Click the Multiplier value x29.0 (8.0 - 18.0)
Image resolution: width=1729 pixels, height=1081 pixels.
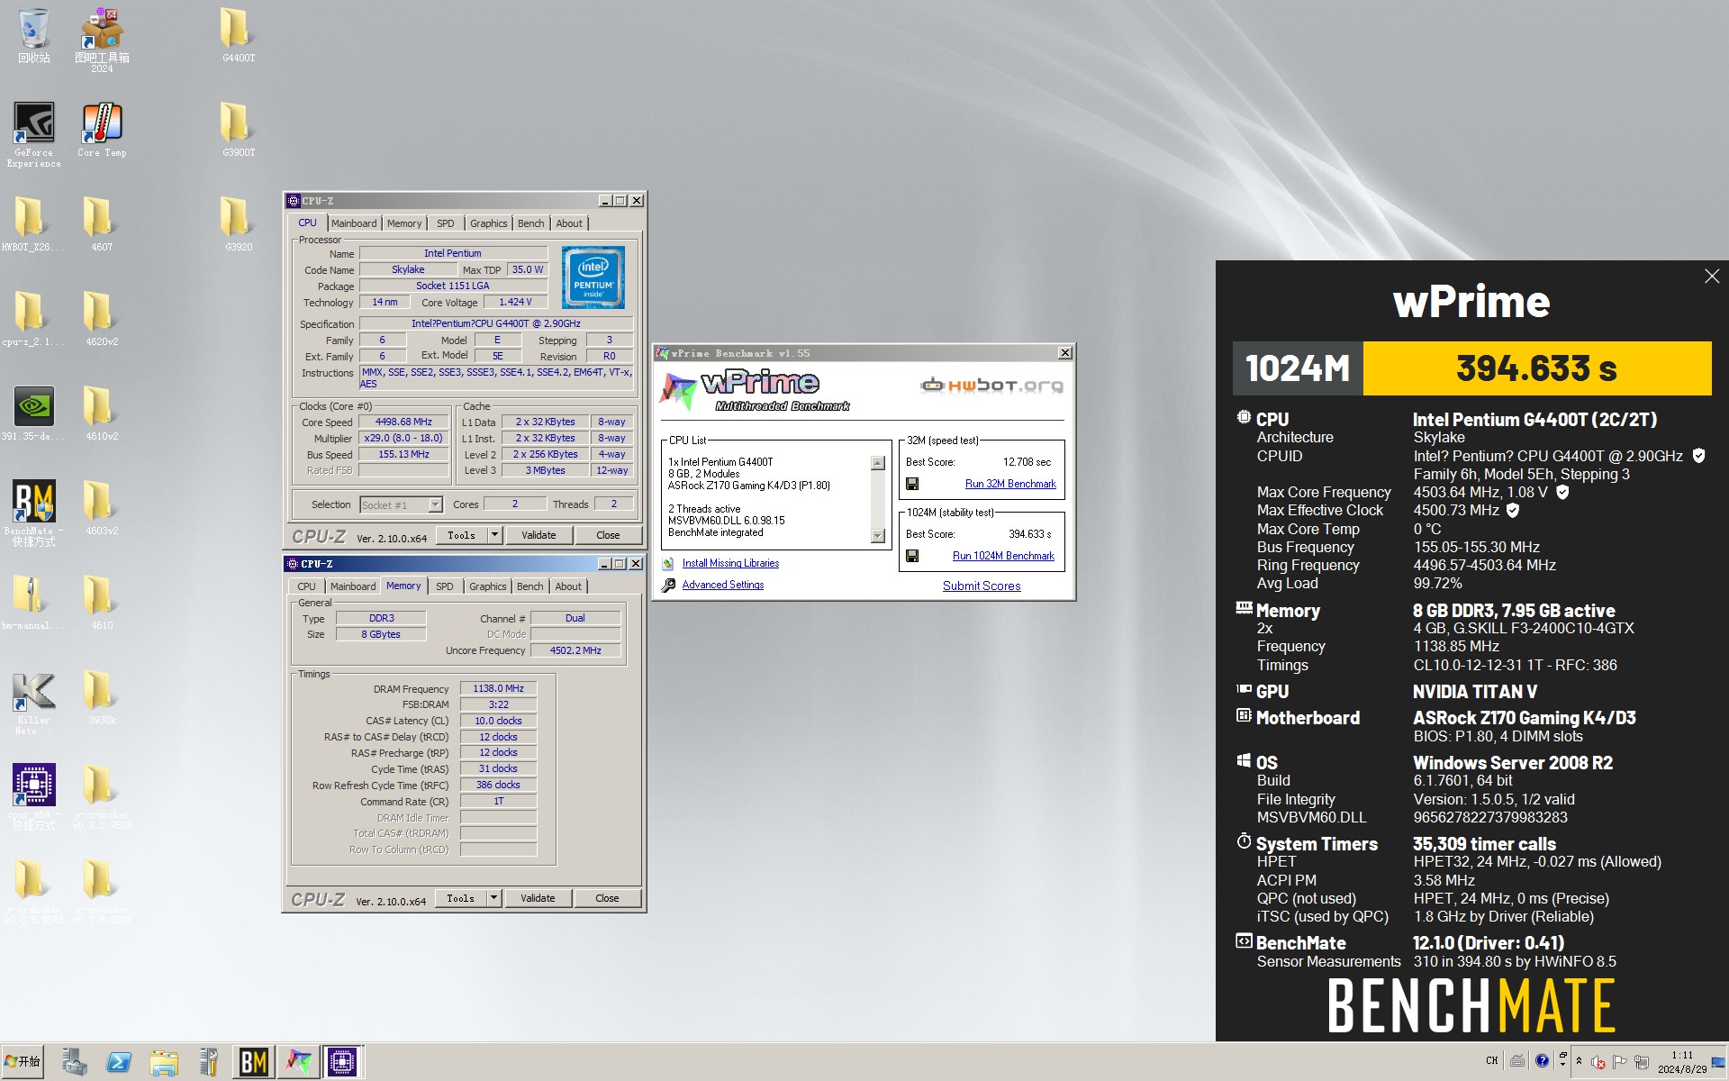point(403,438)
